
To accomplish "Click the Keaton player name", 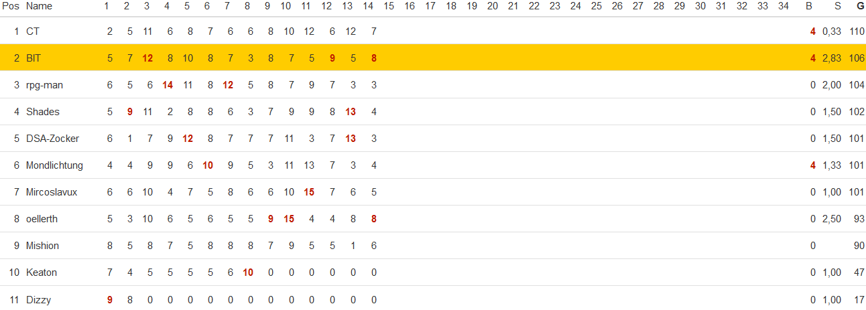I will pos(42,273).
